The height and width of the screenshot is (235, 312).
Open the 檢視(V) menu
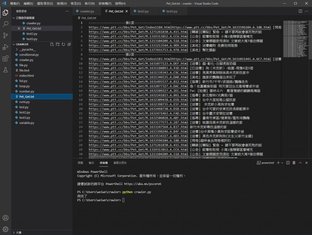pyautogui.click(x=62, y=3)
